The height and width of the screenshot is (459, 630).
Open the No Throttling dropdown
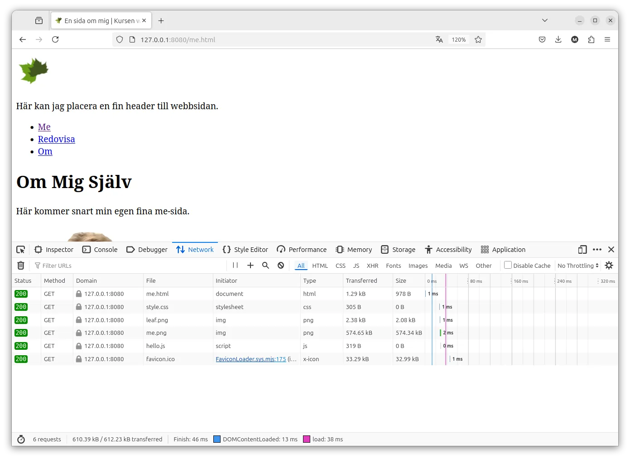click(x=578, y=266)
